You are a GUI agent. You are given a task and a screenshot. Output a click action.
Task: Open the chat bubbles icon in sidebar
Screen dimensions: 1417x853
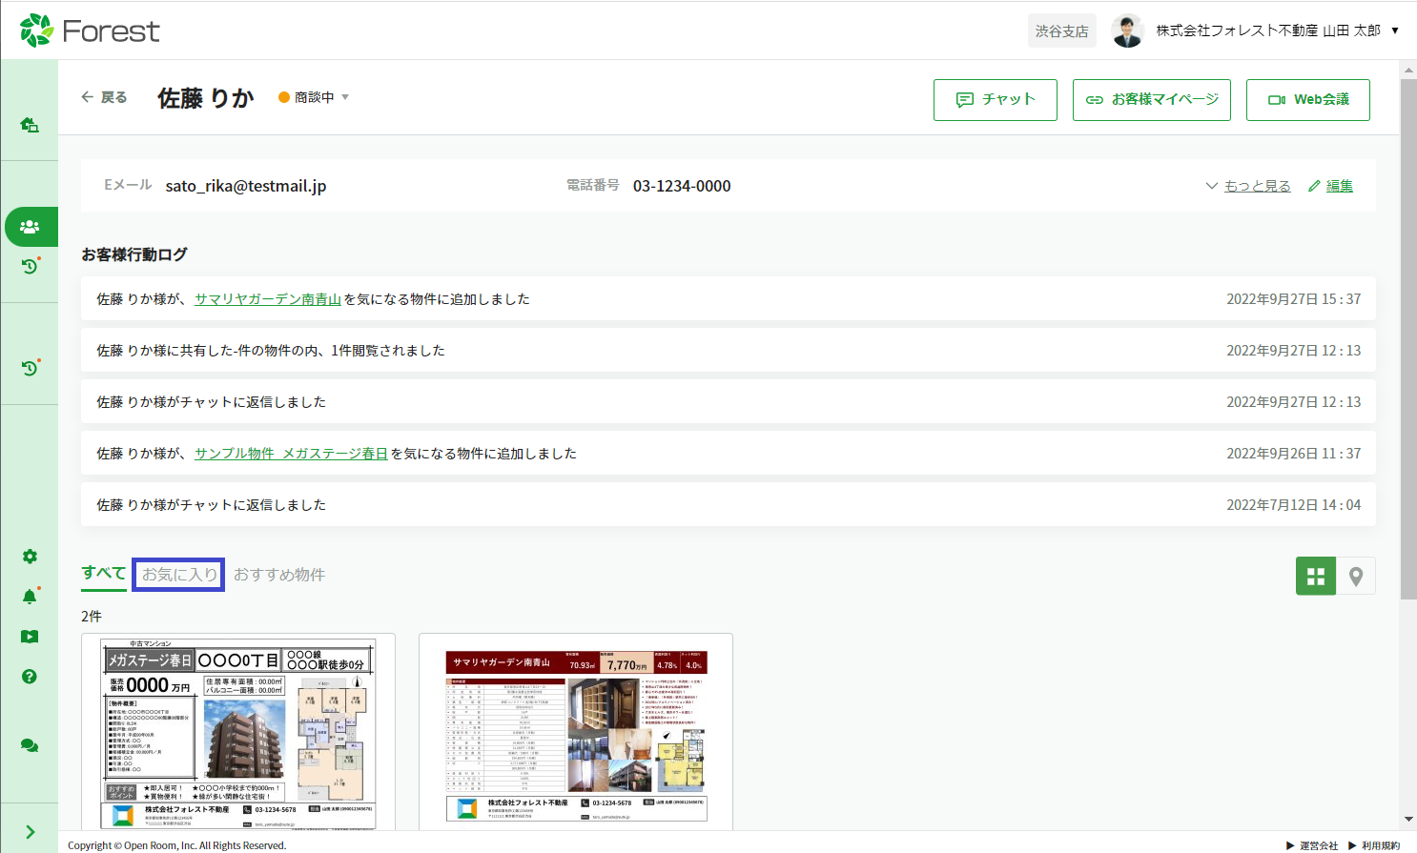coord(30,745)
